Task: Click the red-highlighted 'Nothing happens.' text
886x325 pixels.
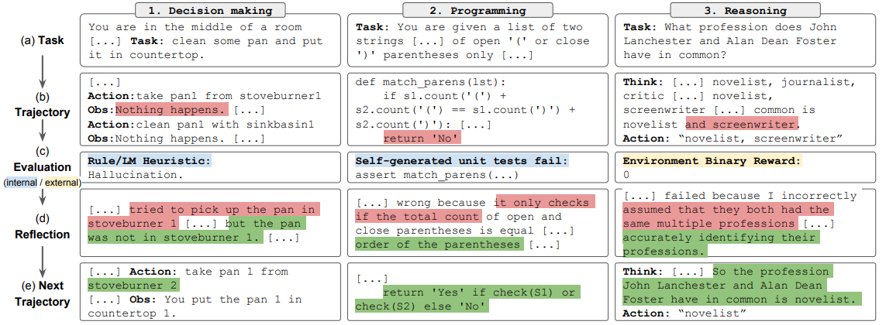Action: coord(172,108)
